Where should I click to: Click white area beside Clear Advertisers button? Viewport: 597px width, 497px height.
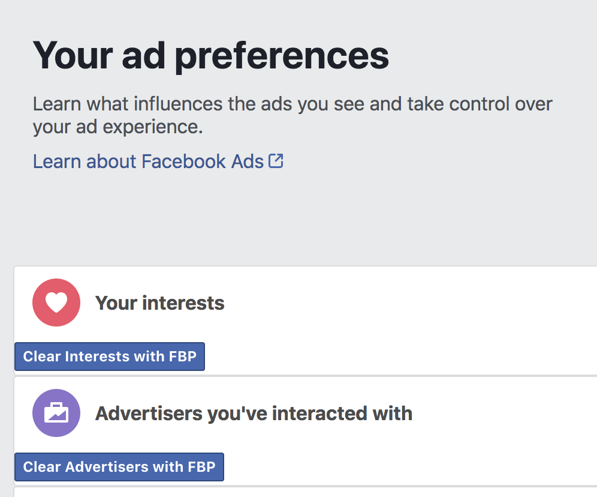tap(409, 467)
